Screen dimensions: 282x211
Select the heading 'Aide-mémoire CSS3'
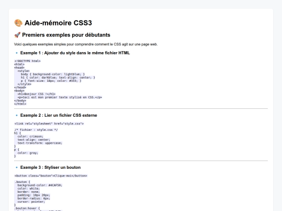point(58,23)
